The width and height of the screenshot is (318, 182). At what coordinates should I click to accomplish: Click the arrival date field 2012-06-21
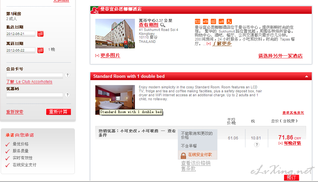[20, 34]
